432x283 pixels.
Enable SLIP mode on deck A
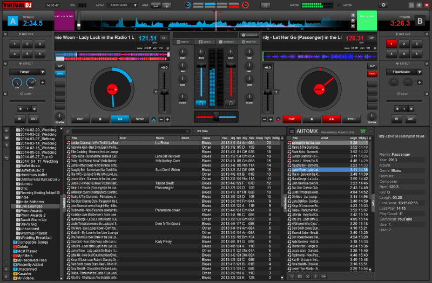(x=60, y=66)
